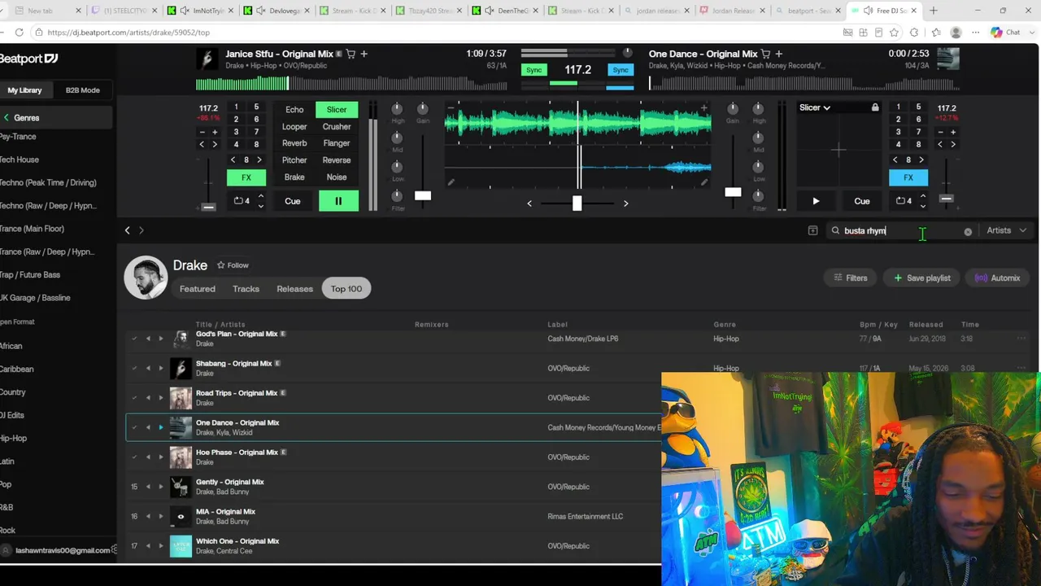The image size is (1041, 586).
Task: Clear the search field with the X icon
Action: tap(968, 231)
